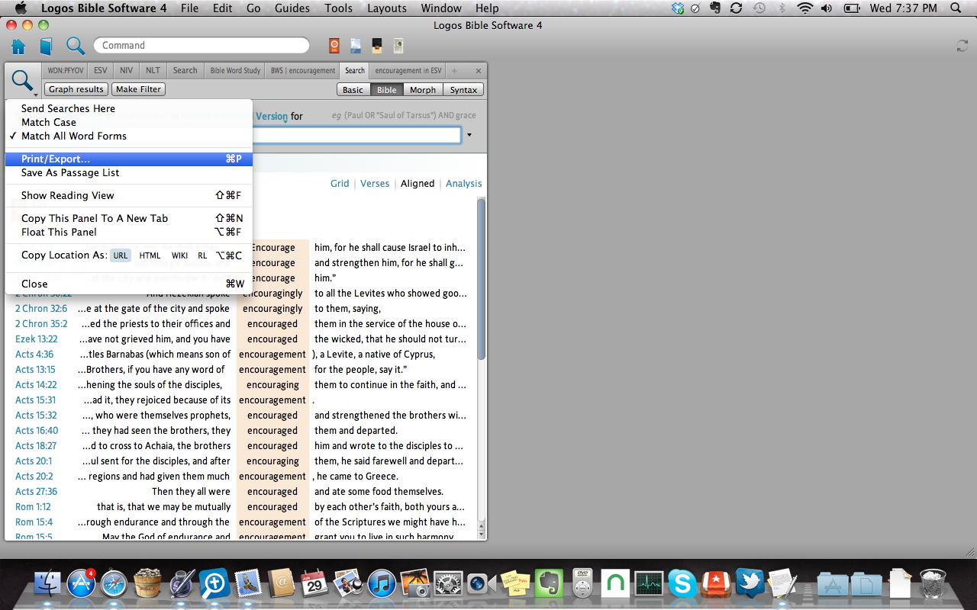Click the Logos Bible Software dock icon
The image size is (977, 610).
click(215, 583)
